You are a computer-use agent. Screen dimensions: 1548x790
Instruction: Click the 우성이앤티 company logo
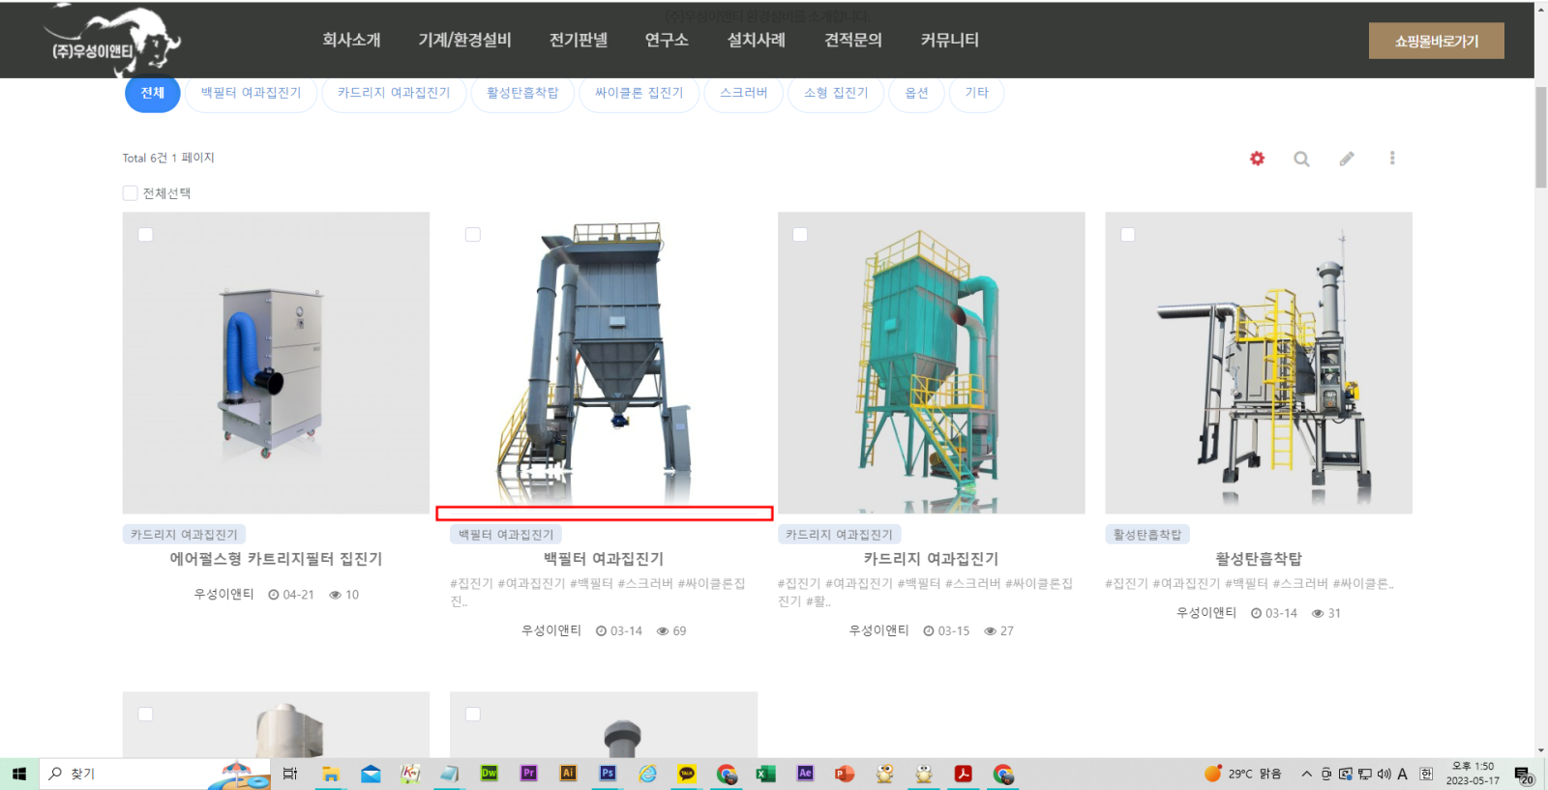tap(114, 41)
